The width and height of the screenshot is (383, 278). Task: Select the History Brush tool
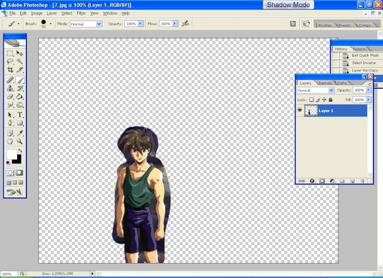[20, 88]
